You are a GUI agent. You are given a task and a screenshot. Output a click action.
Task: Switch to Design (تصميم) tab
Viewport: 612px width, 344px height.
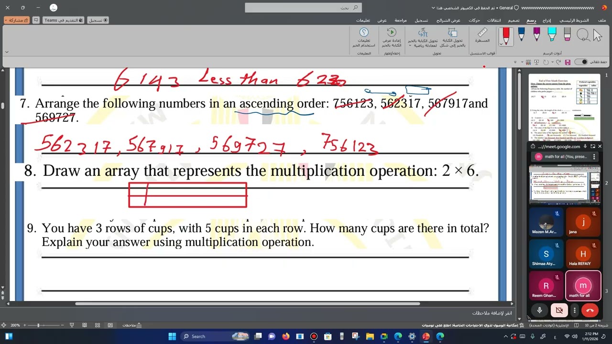[514, 20]
